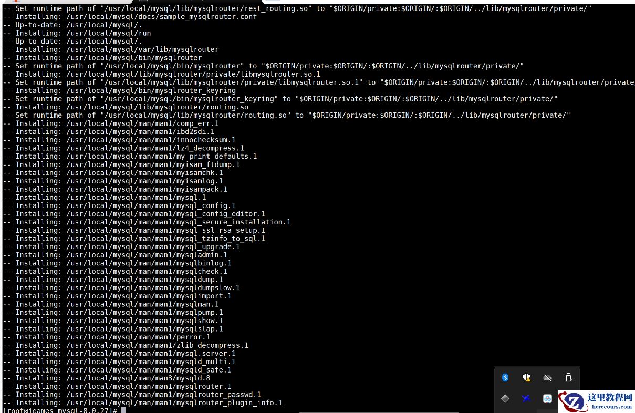Click the man1/mysql_ssl_rsa_setup.1 install line

coord(134,230)
